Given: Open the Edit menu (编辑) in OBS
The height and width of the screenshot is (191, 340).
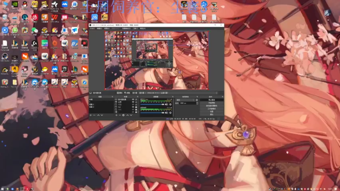Looking at the screenshot, I should 99,28.
